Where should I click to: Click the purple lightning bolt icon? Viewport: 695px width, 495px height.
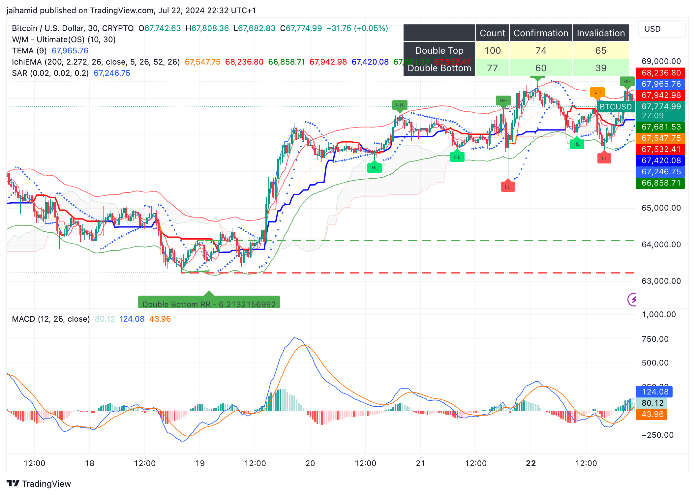coord(632,300)
